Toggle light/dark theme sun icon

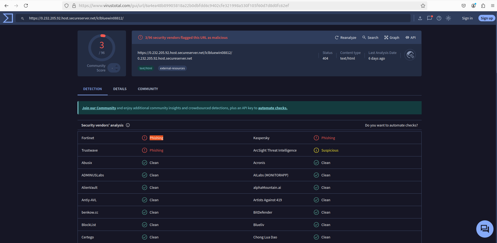(448, 18)
